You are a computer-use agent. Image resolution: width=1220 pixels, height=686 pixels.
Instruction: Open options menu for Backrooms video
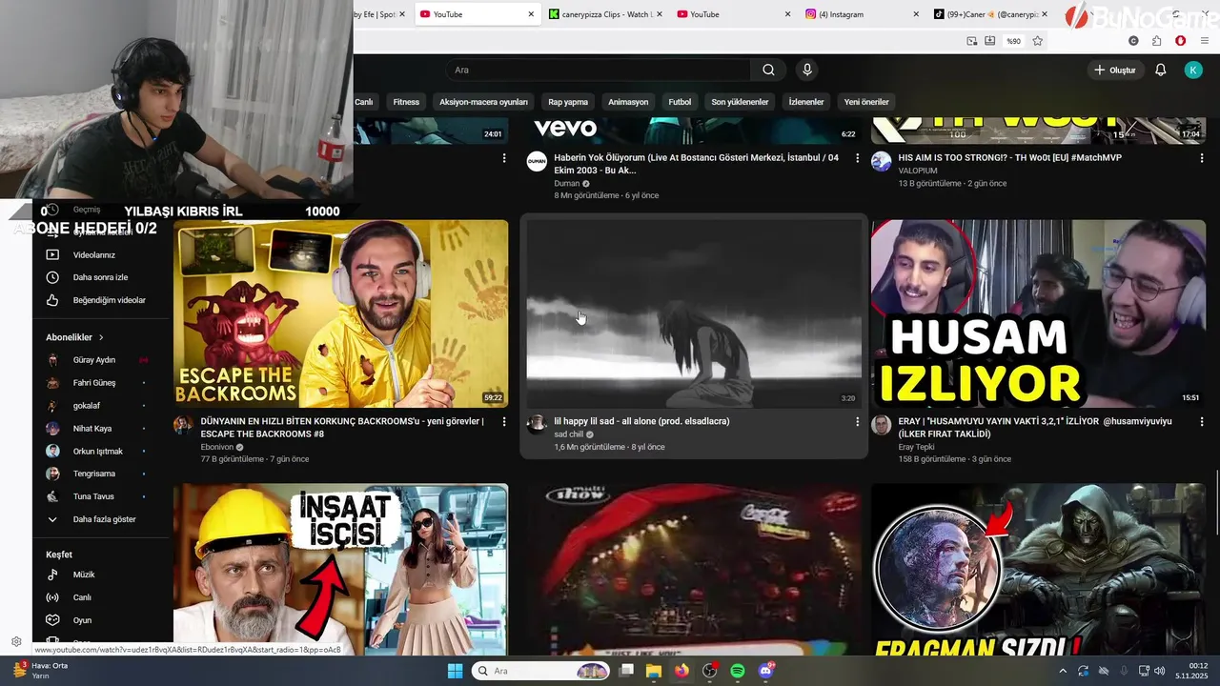[x=504, y=421]
